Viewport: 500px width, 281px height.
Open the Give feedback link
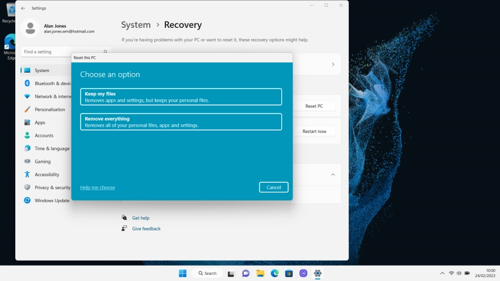coord(146,229)
